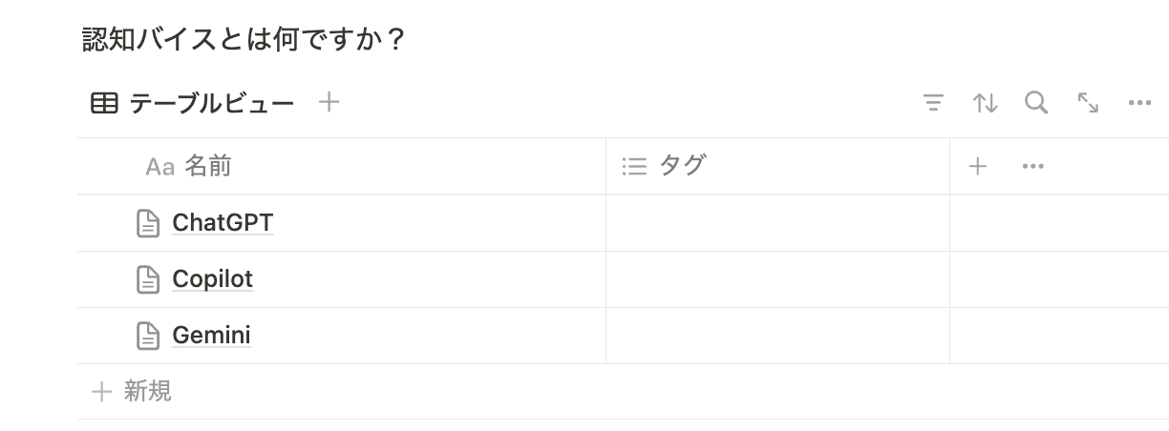Click the page title 認知バイスとは何ですか？
This screenshot has height=431, width=1169.
244,39
